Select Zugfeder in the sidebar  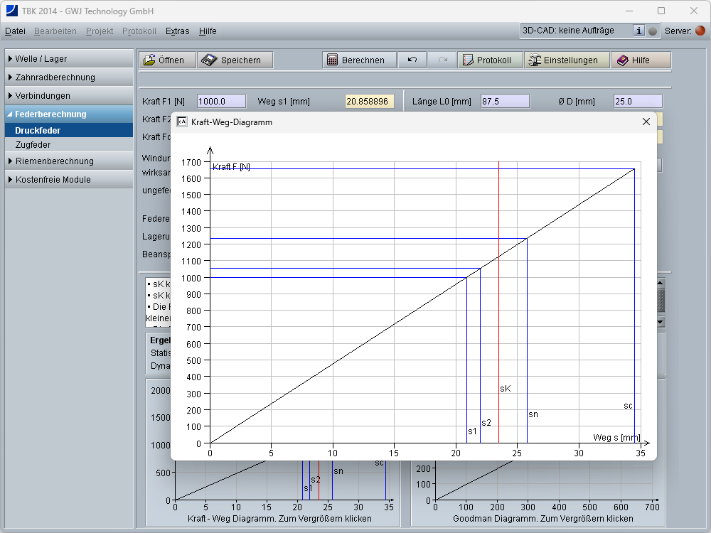coord(33,145)
